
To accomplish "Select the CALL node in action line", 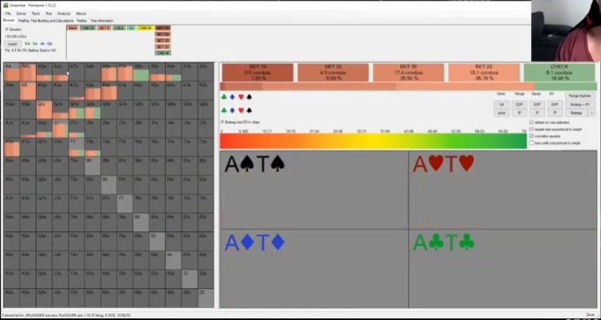I will click(119, 28).
